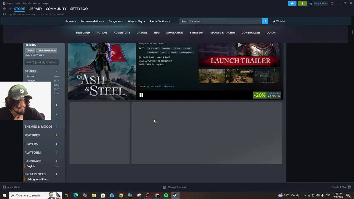
Task: Open Google Chrome from taskbar
Action: 121,195
